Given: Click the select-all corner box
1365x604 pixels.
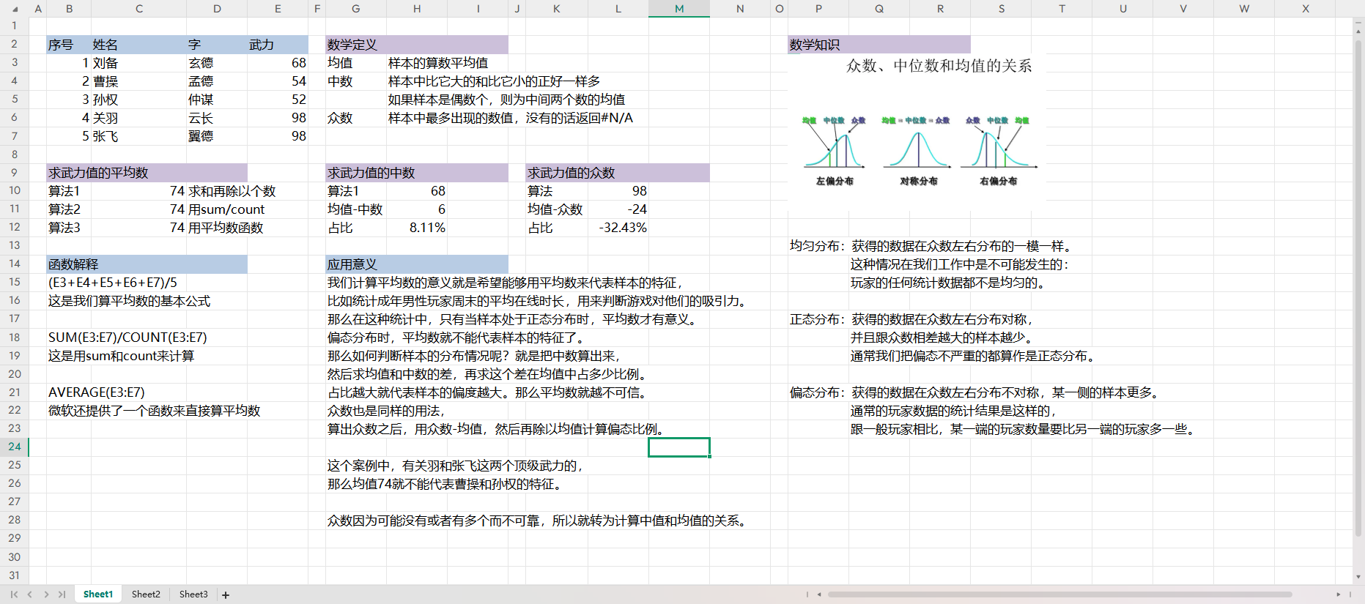Looking at the screenshot, I should point(15,9).
